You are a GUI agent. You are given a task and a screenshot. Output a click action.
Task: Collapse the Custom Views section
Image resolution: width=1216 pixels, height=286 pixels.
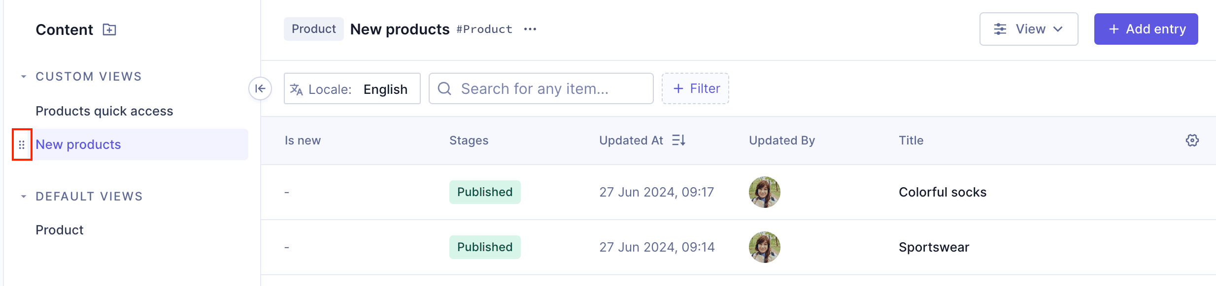click(x=23, y=76)
